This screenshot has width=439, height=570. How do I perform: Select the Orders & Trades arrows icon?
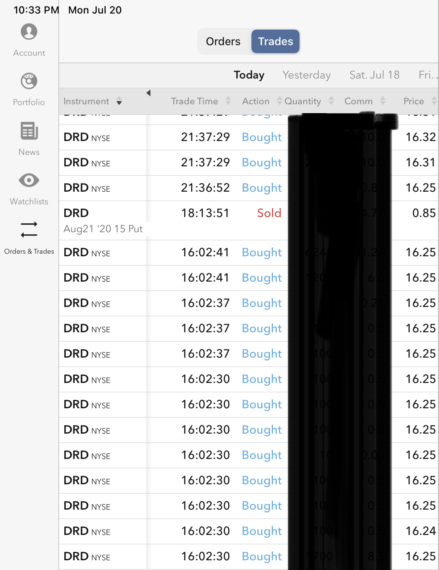(x=29, y=230)
